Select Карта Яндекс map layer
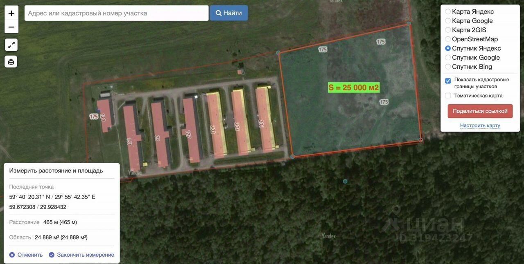The image size is (524, 264). pyautogui.click(x=448, y=11)
